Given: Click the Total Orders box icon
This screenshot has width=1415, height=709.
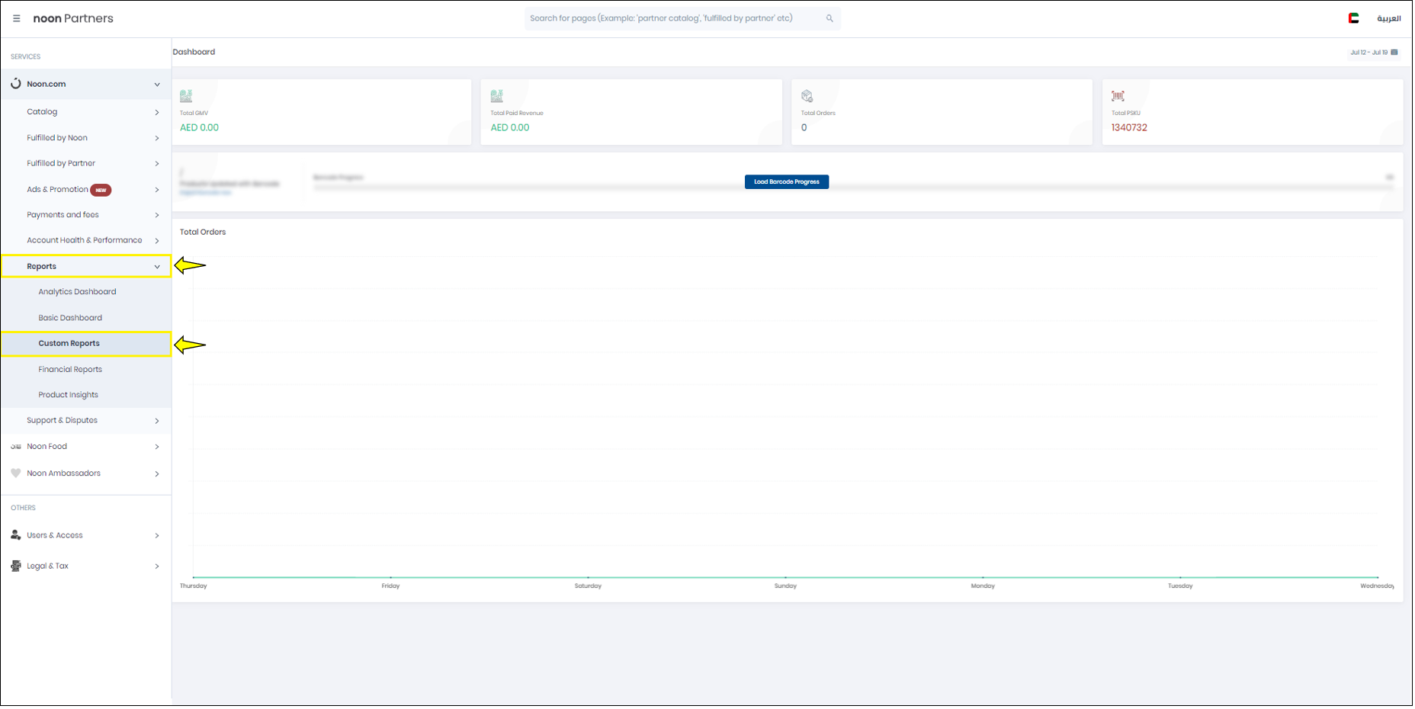Looking at the screenshot, I should pos(807,97).
